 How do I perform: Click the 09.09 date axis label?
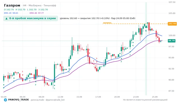coord(41,97)
